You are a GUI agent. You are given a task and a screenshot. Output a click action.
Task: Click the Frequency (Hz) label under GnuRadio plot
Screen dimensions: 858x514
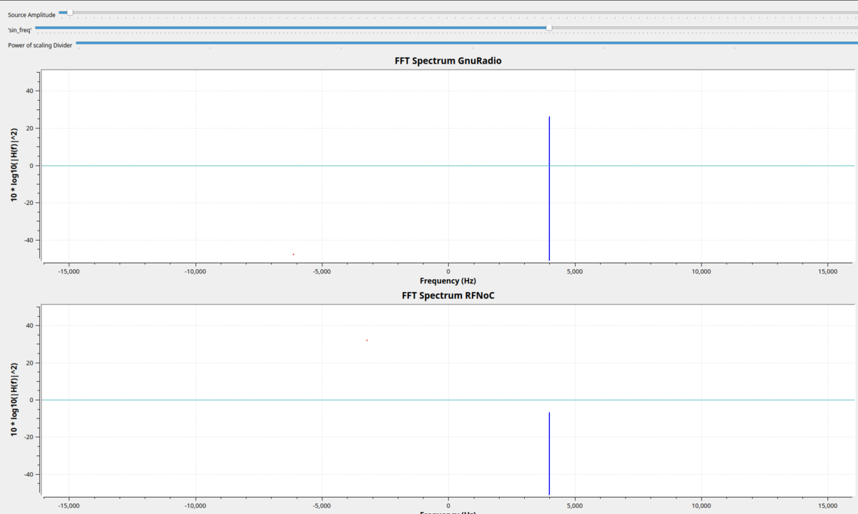(448, 281)
